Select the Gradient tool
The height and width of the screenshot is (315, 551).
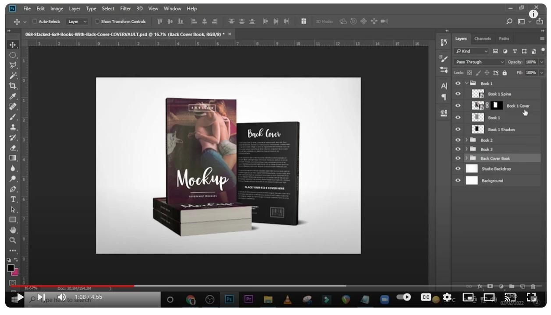[13, 158]
